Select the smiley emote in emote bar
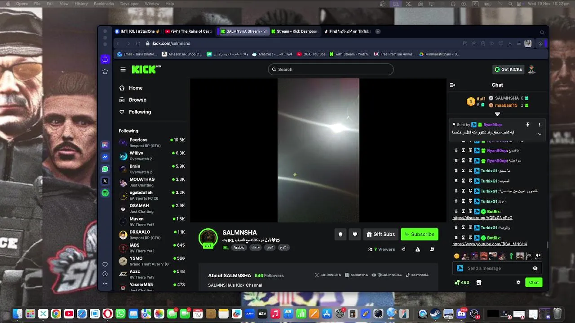The image size is (575, 323). click(457, 256)
